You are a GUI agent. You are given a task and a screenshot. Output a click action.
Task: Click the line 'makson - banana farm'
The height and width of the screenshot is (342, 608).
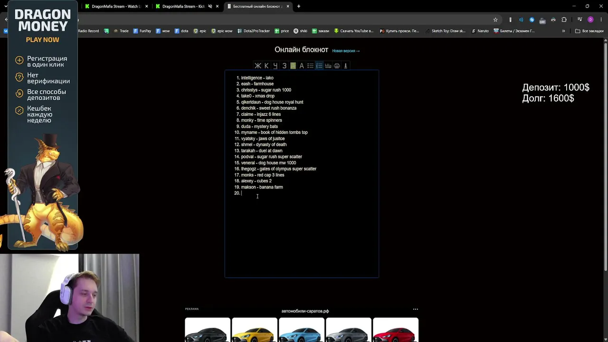click(x=262, y=187)
